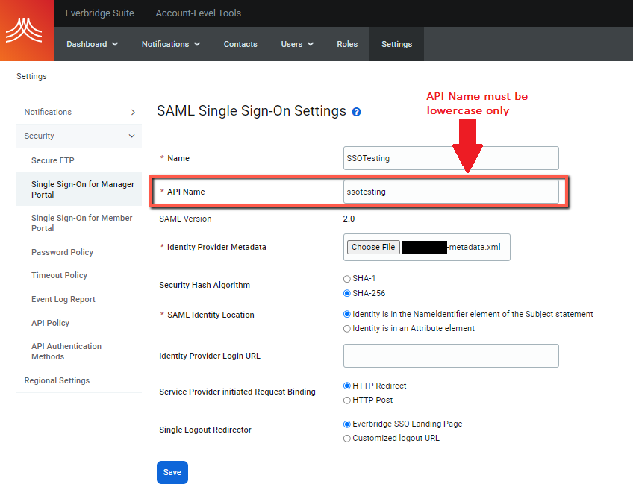Save the SAML settings
This screenshot has width=633, height=490.
click(x=172, y=472)
